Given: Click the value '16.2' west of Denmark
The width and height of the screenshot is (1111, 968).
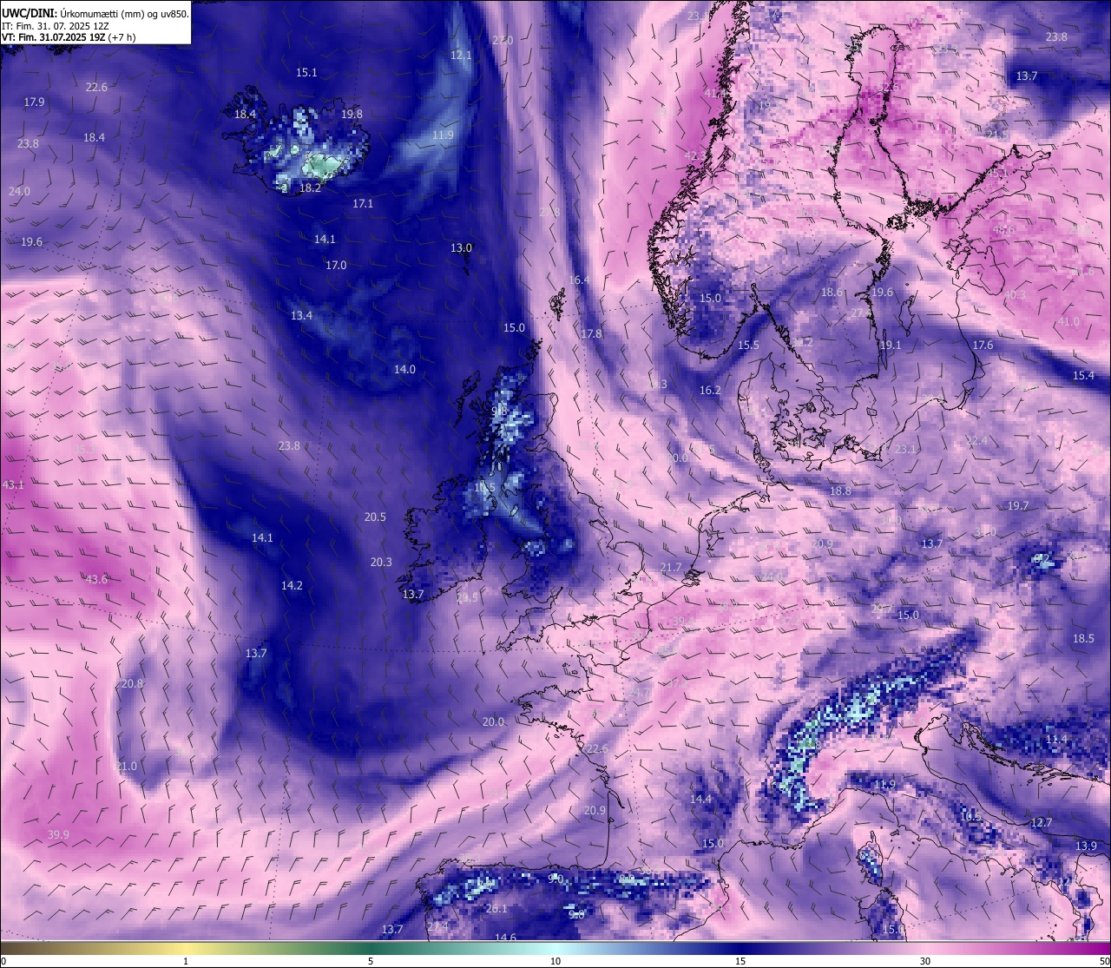Looking at the screenshot, I should click(710, 392).
